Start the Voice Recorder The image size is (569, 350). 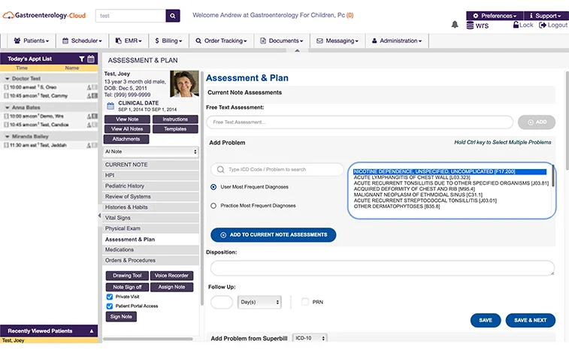tap(171, 276)
